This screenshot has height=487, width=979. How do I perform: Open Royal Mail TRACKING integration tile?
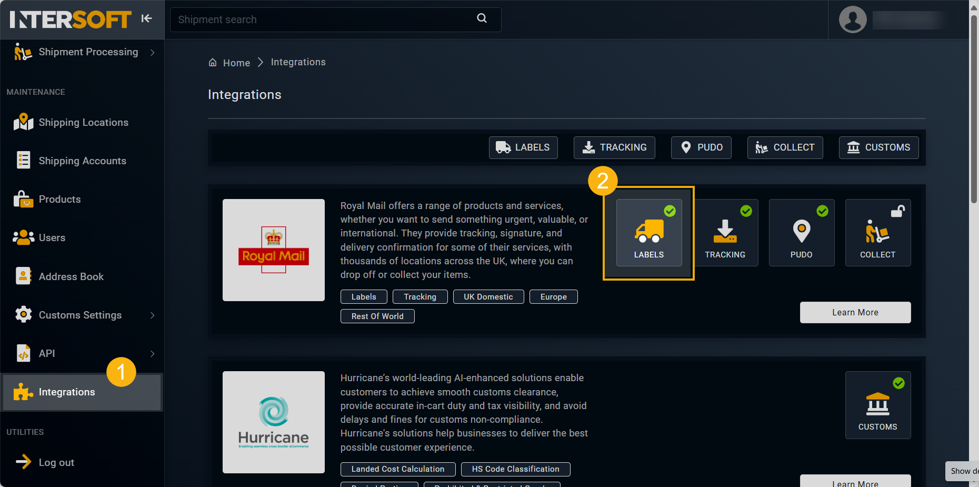tap(725, 233)
